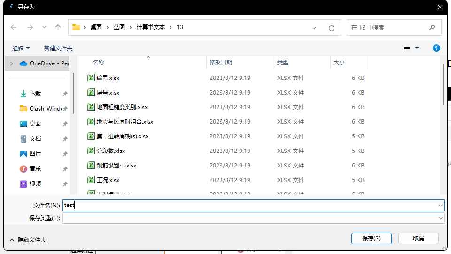
Task: Open the address bar history dropdown
Action: (314, 28)
